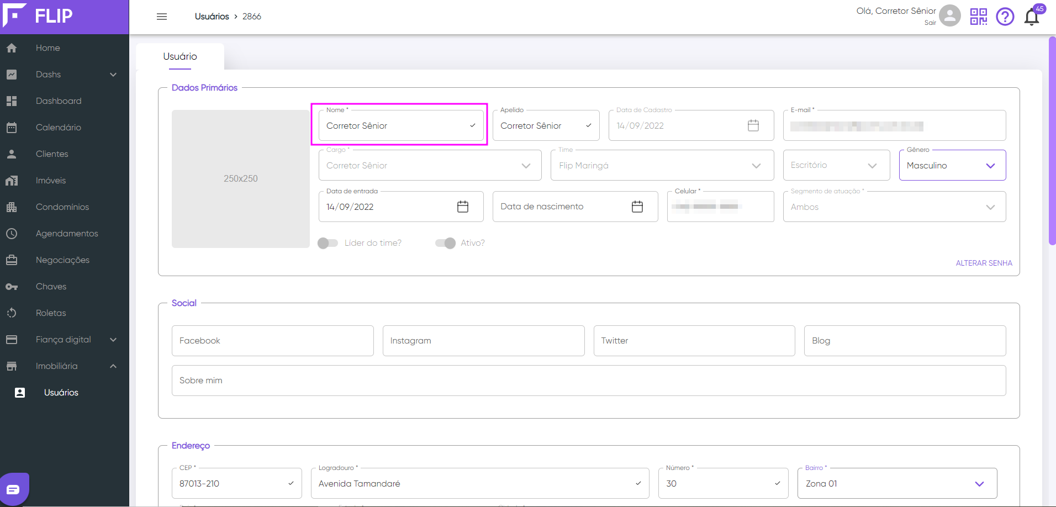1056x507 pixels.
Task: Click the ALTERAR SENHA link
Action: click(984, 263)
